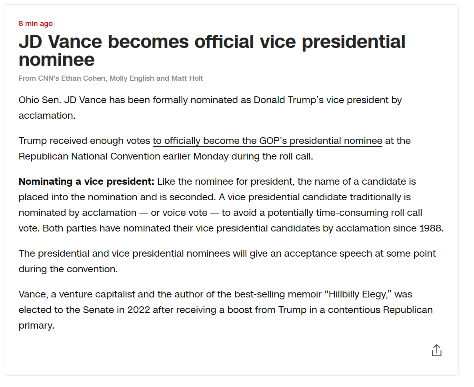
Task: Select Ethan Cohen's name in the byline
Action: (x=83, y=78)
